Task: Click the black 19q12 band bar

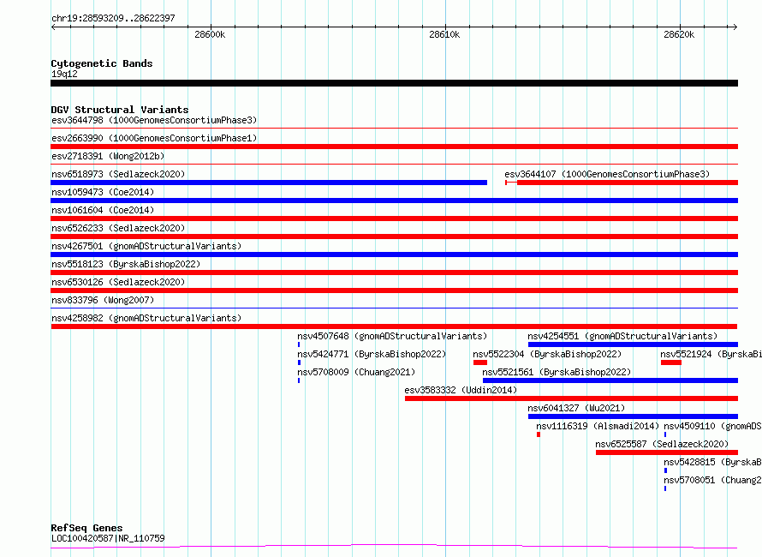Action: (394, 83)
